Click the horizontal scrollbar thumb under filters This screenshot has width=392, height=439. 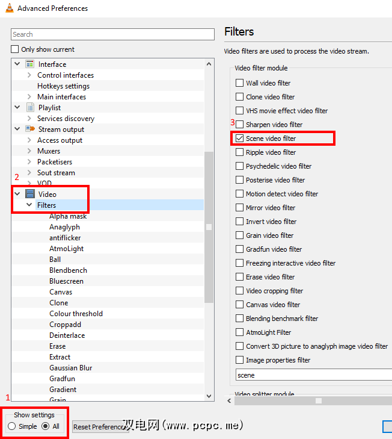coord(319,400)
